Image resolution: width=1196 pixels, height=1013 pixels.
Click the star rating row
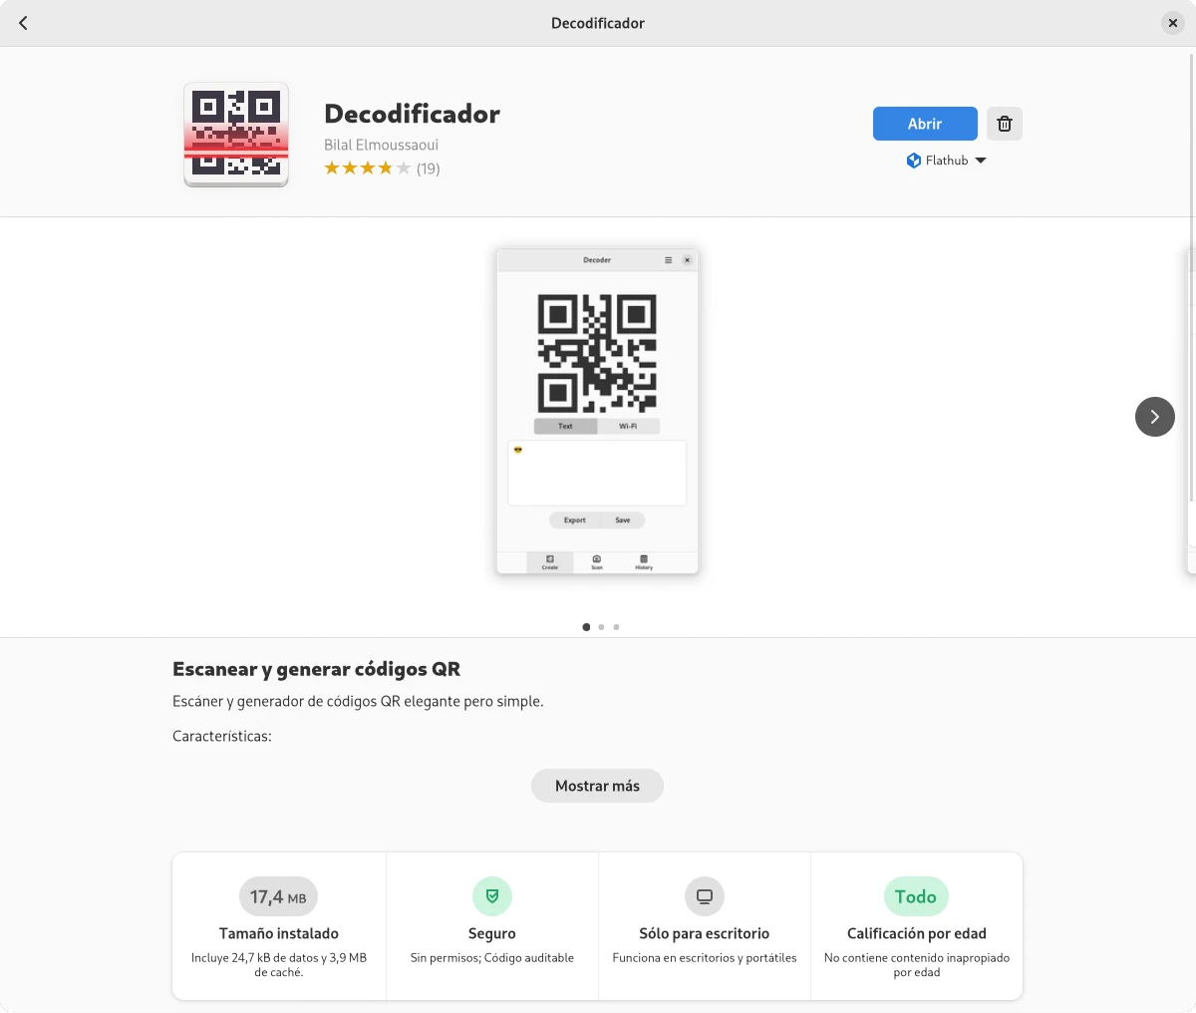382,169
